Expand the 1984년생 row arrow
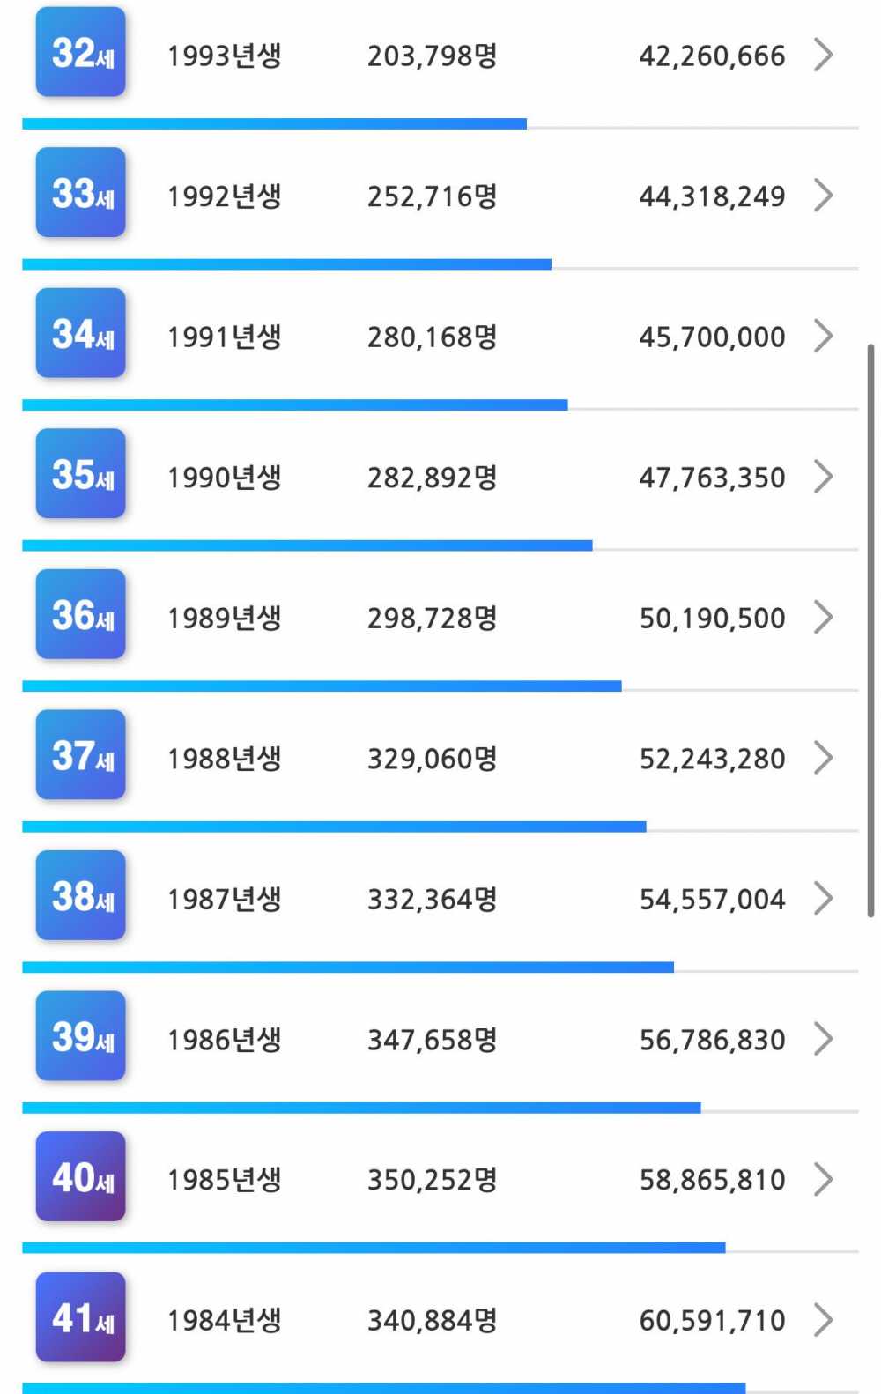The height and width of the screenshot is (1394, 881). 823,1320
